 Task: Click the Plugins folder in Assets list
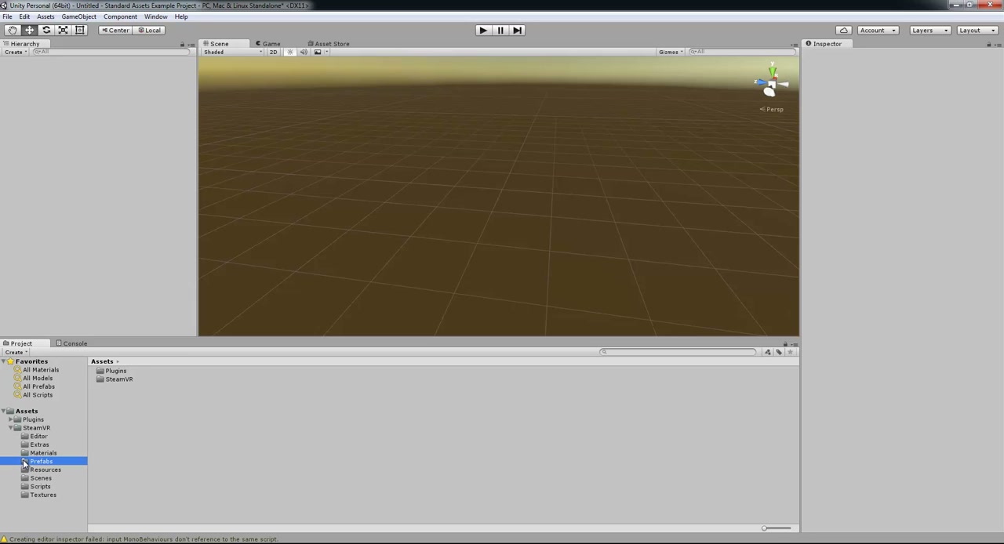(111, 371)
